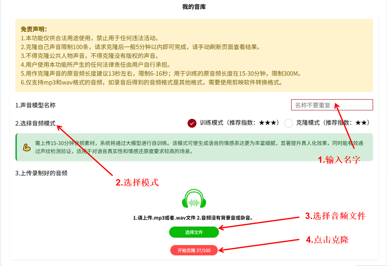Click the red annotation 1.输入名字
Viewport: 387px width, 266px height.
coord(339,160)
